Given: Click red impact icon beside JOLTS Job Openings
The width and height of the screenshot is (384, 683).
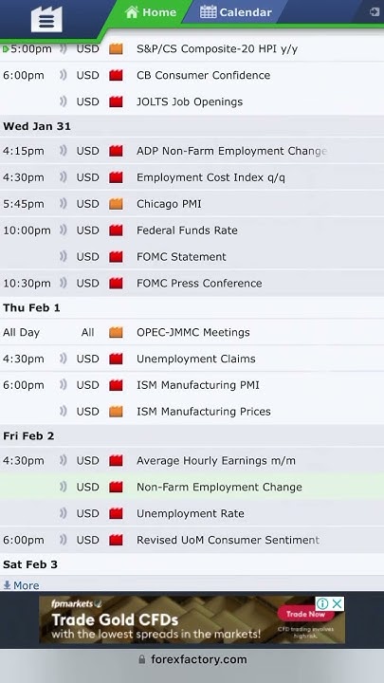Looking at the screenshot, I should [x=116, y=102].
